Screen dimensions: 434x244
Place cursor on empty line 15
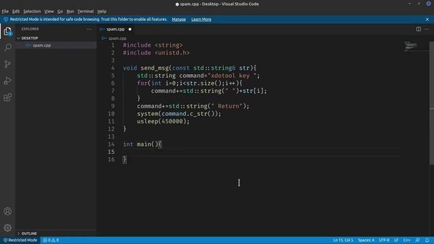tap(262, 152)
